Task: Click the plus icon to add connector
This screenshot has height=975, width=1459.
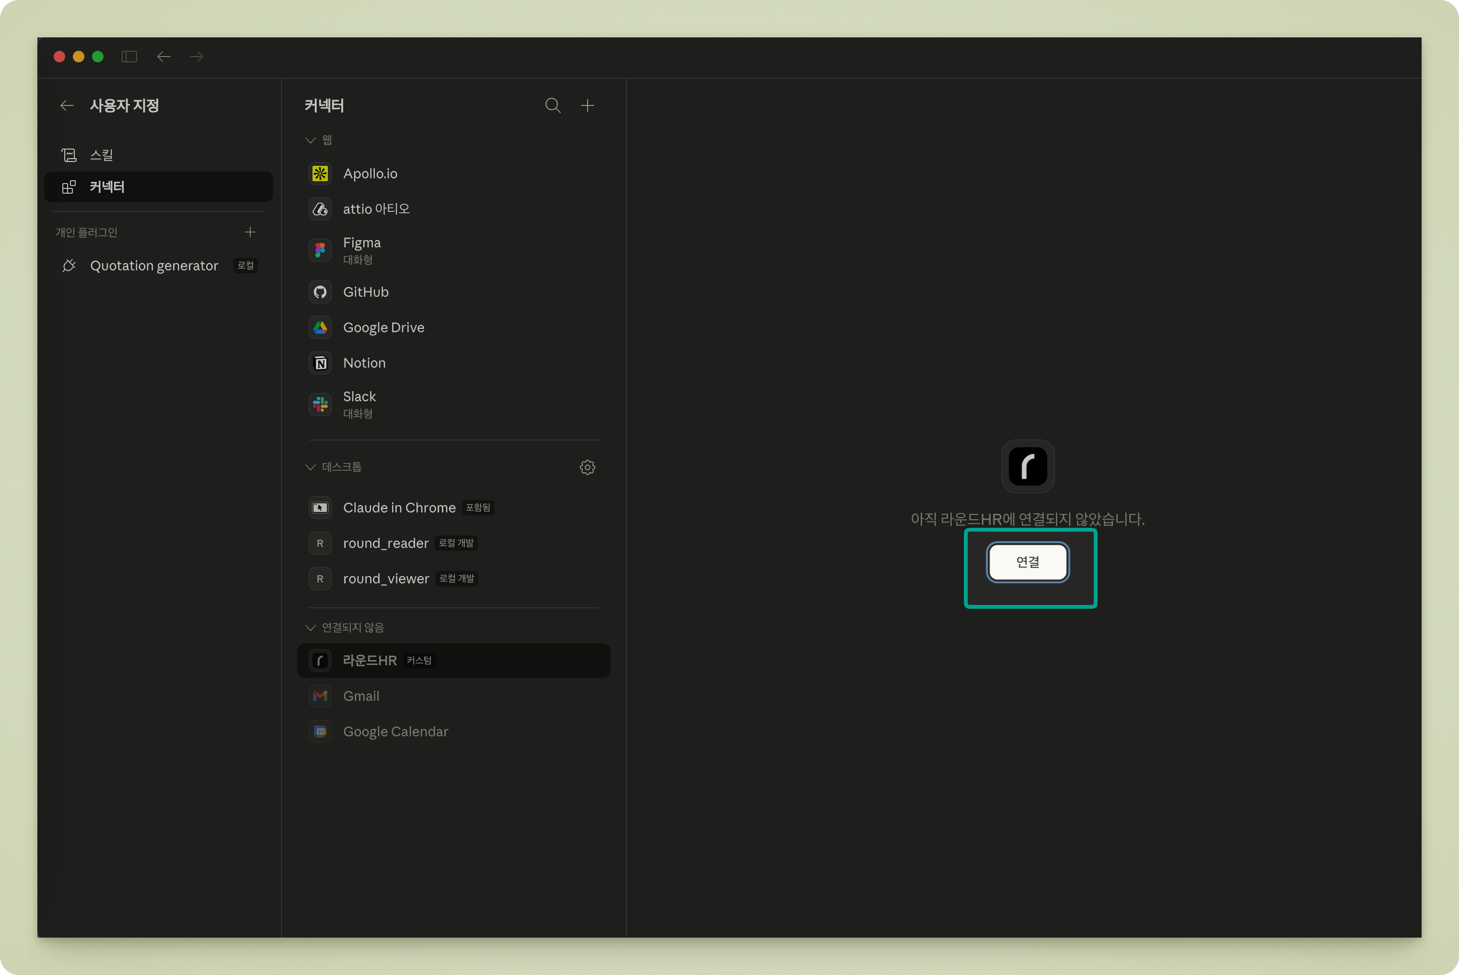Action: [x=588, y=106]
